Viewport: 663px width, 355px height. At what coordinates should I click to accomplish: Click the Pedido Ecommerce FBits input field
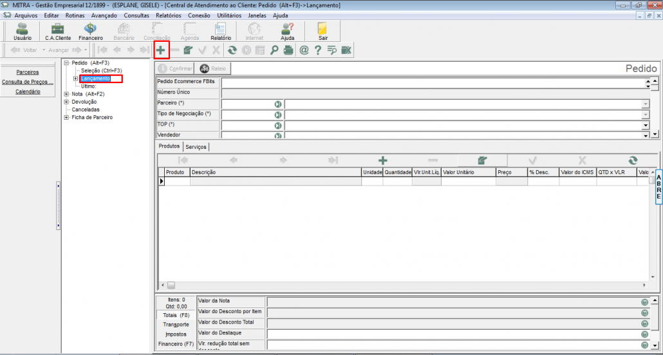[431, 82]
